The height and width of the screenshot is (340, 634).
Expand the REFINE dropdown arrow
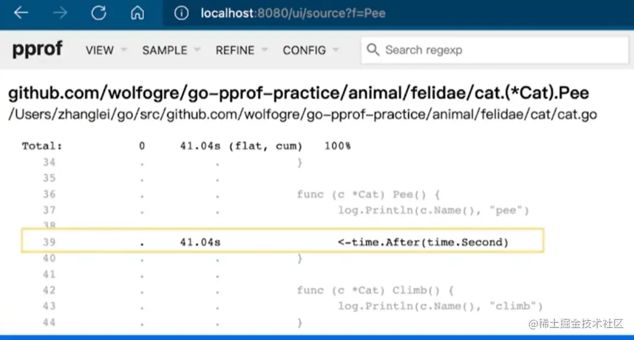(x=264, y=50)
